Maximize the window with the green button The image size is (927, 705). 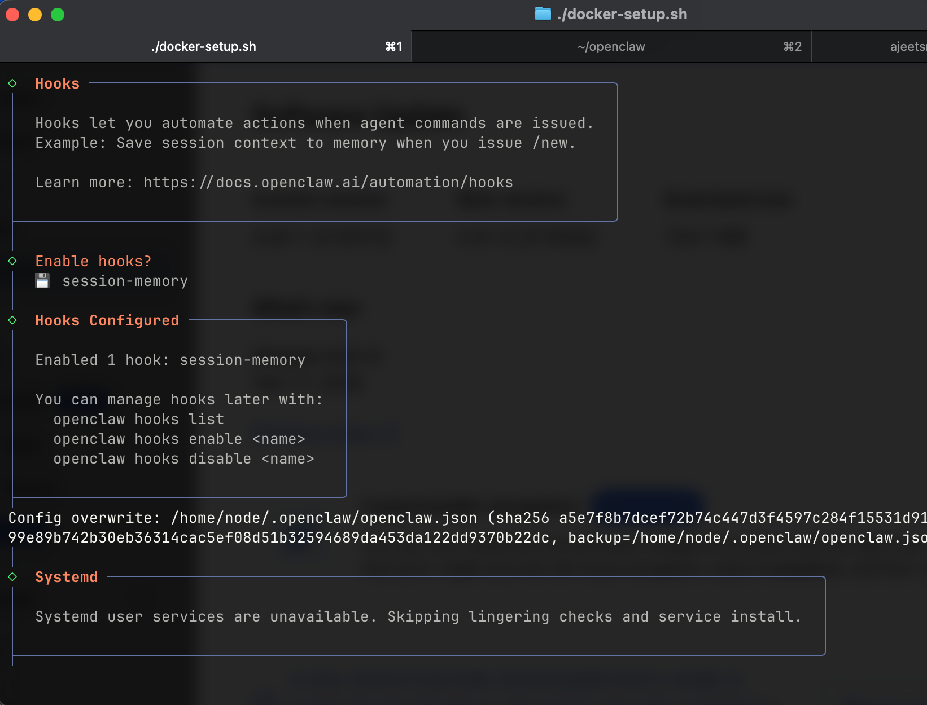tap(58, 15)
